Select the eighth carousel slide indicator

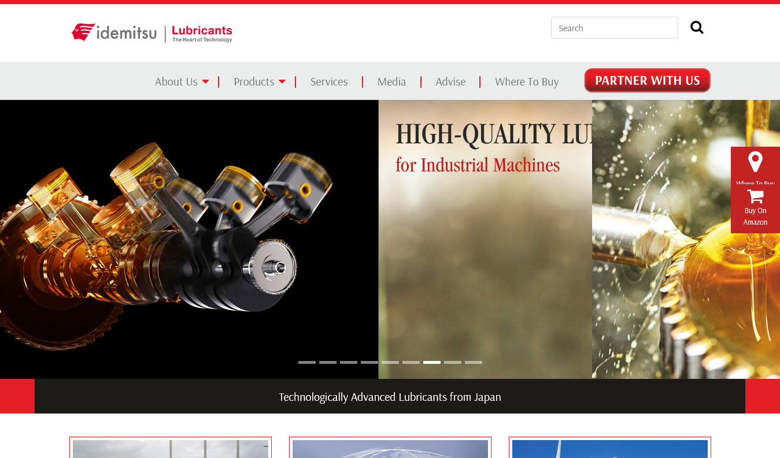click(453, 362)
